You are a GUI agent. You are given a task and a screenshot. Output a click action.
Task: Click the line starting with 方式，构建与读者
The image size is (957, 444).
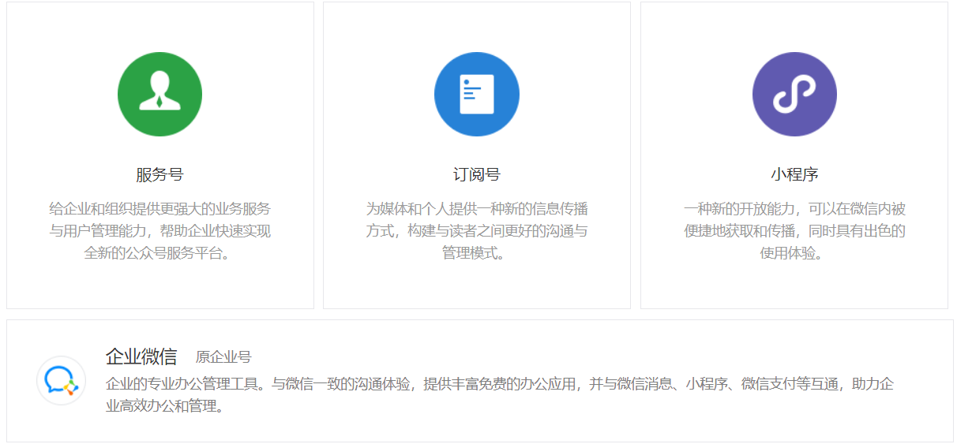pyautogui.click(x=476, y=231)
